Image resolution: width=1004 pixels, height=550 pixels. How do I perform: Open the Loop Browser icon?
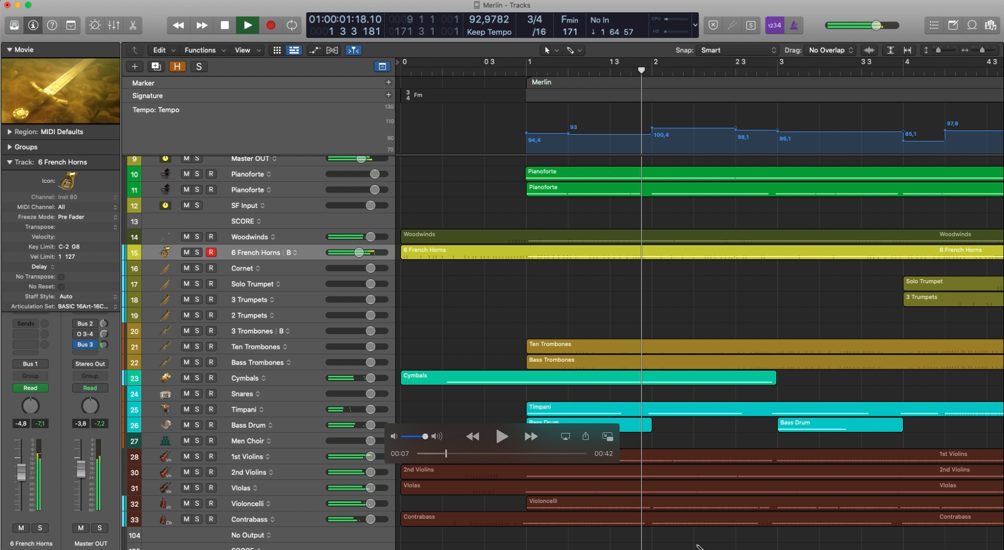[x=972, y=25]
